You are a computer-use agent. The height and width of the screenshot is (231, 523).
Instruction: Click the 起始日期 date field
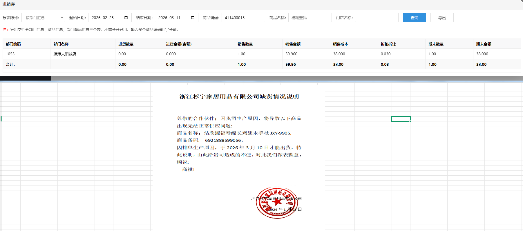click(x=106, y=18)
